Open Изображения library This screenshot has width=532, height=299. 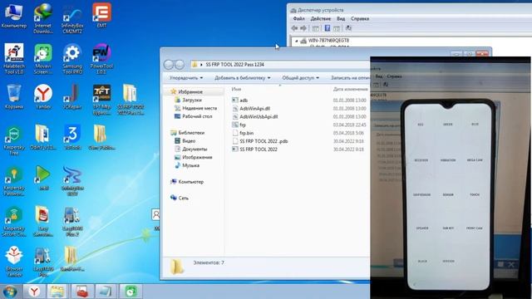click(197, 157)
